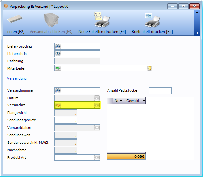Open the Gewicht column header dropdown
This screenshot has height=177, width=203.
(x=143, y=101)
